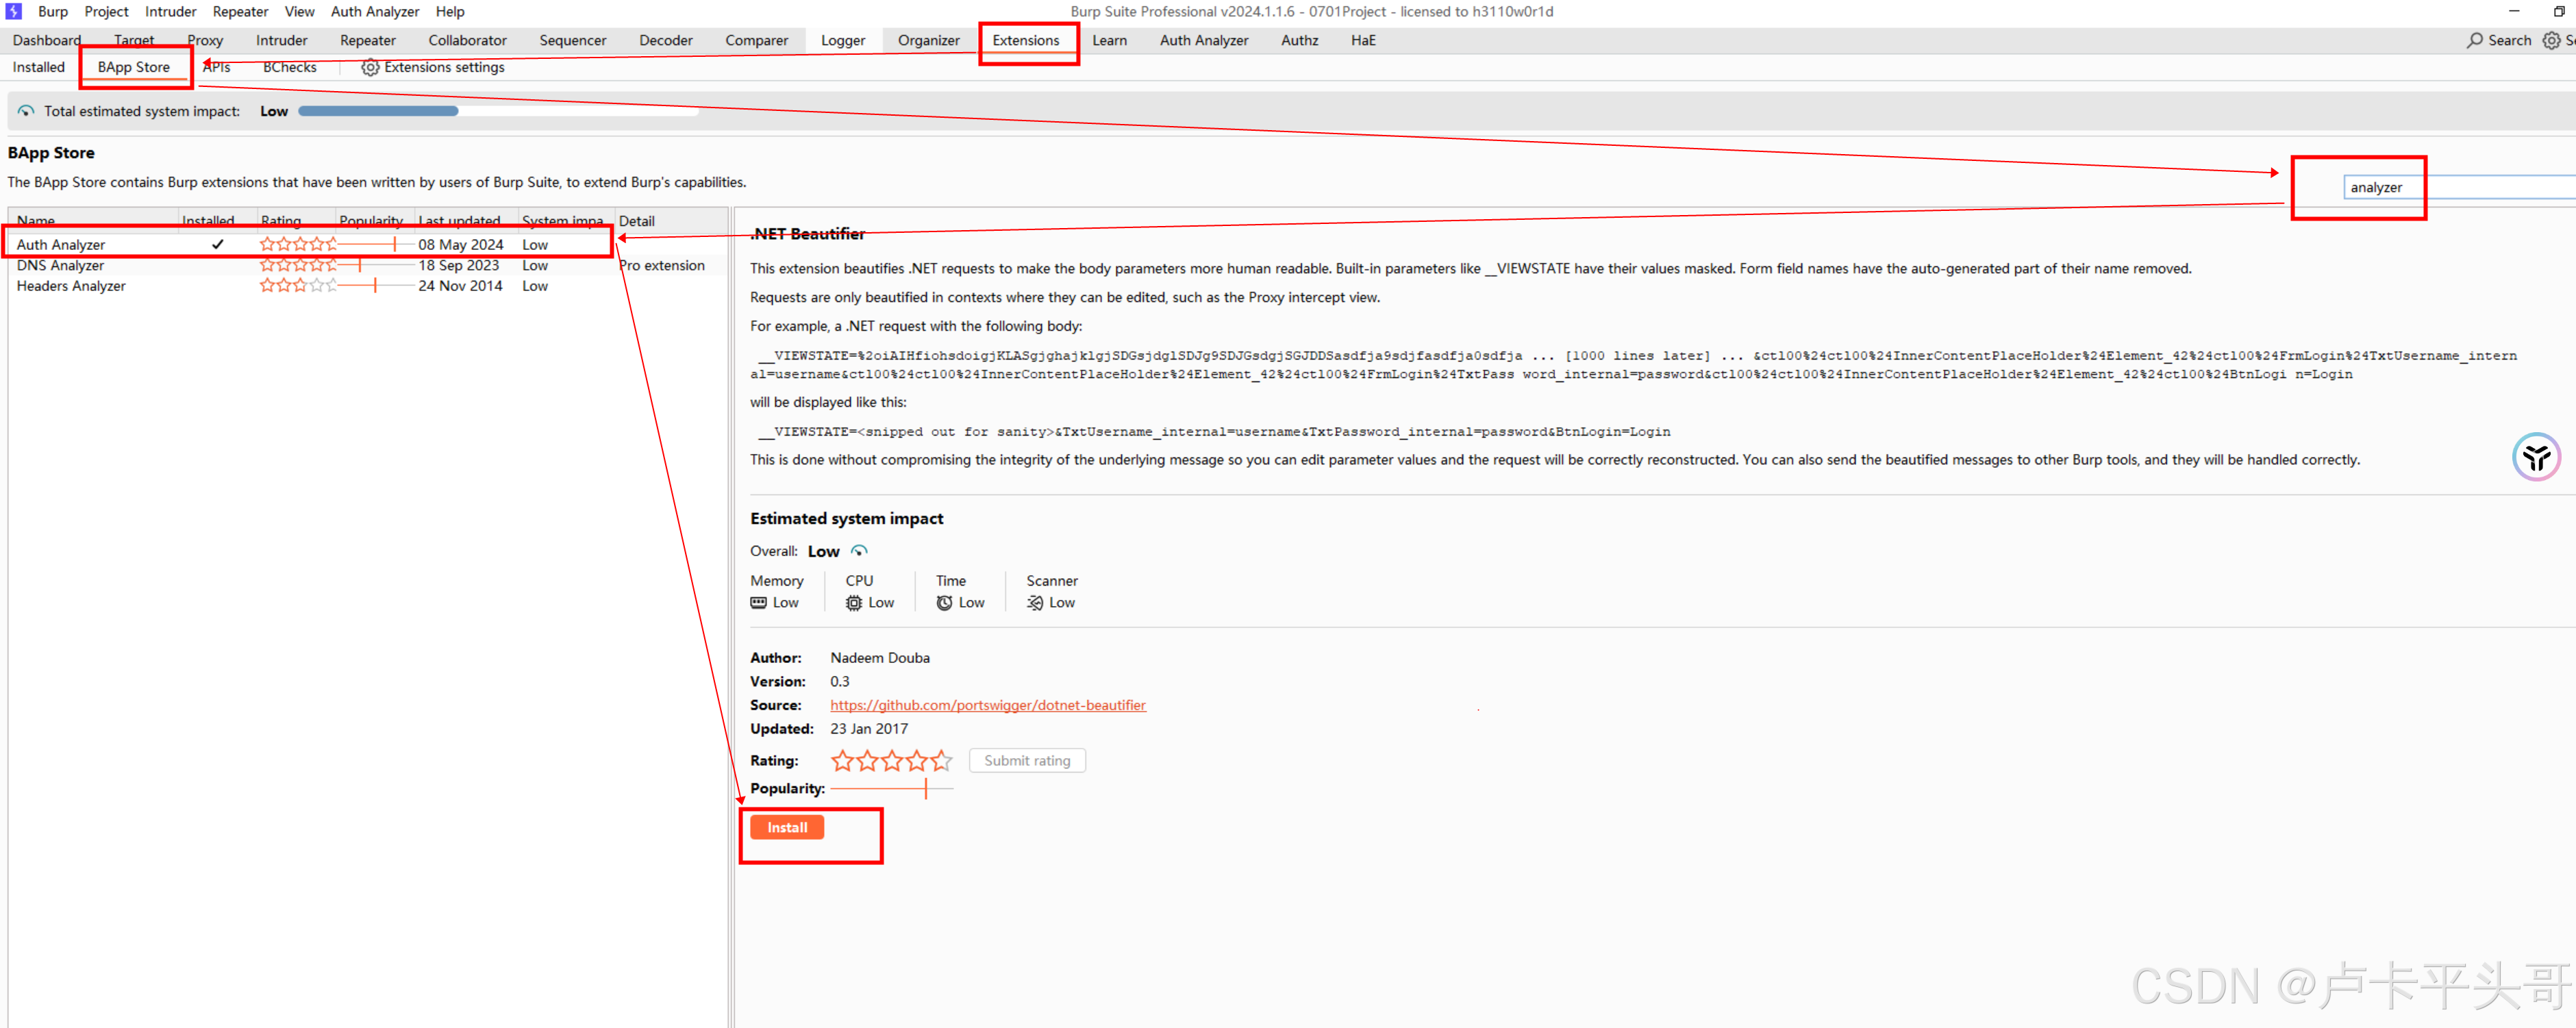
Task: Select the DNS Analyzer extension row
Action: [x=61, y=265]
